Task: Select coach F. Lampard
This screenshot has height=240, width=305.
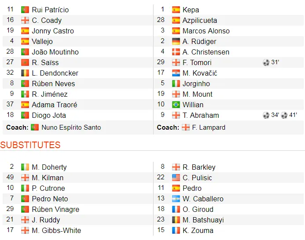Action: click(209, 127)
